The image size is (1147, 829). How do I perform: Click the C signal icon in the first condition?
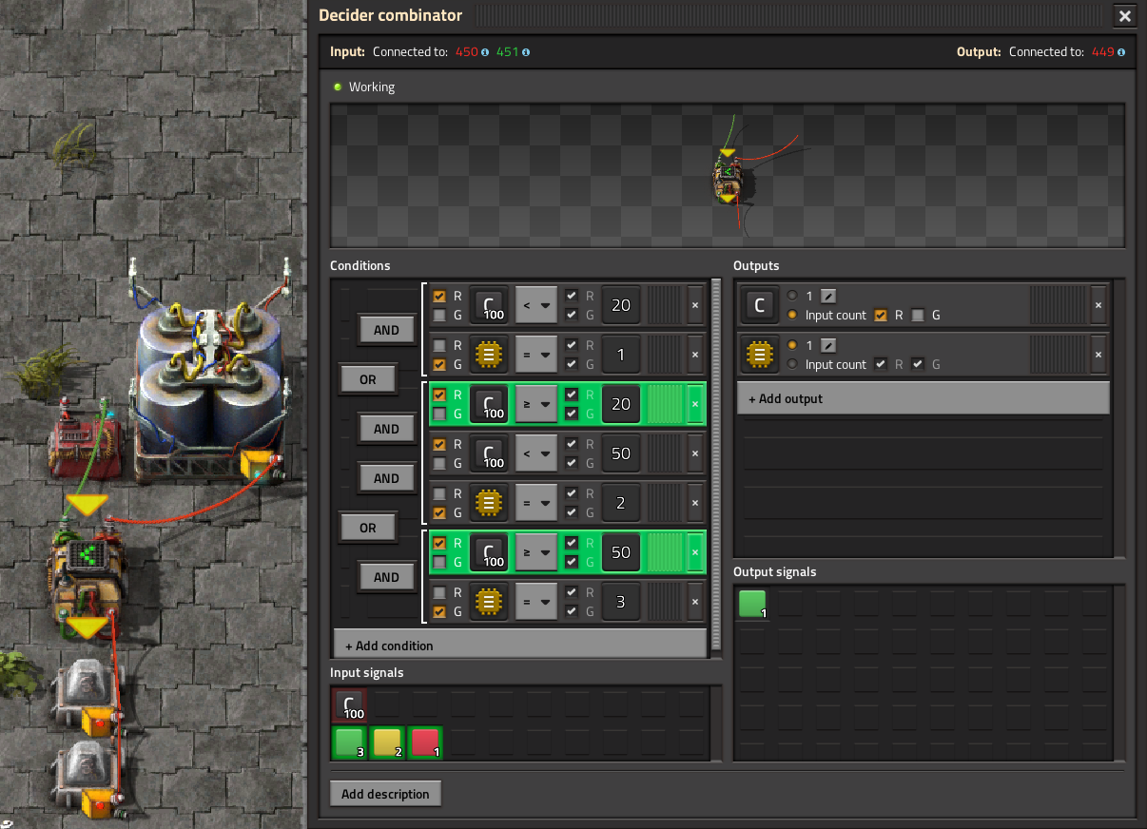pos(489,305)
